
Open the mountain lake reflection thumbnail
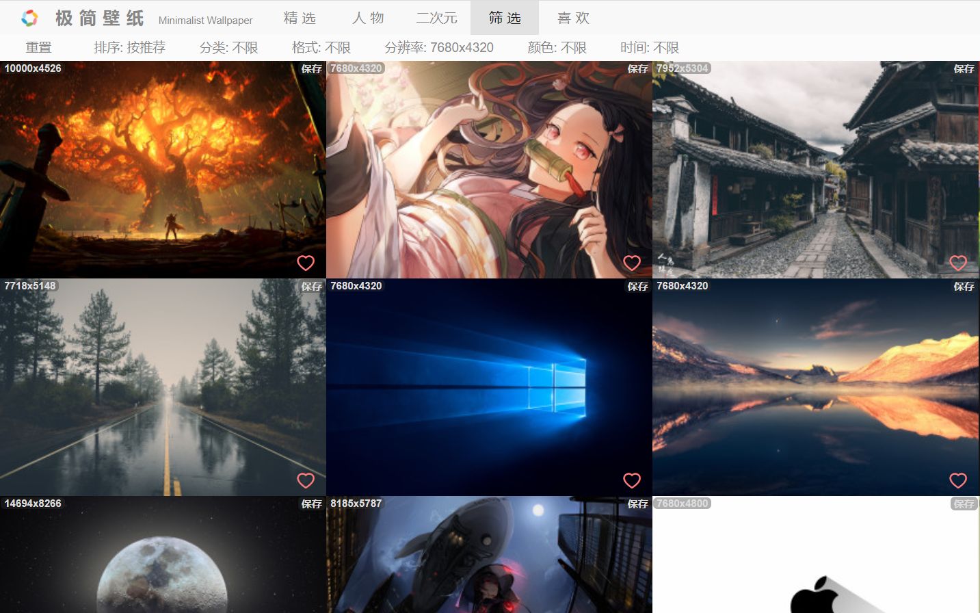pos(815,387)
